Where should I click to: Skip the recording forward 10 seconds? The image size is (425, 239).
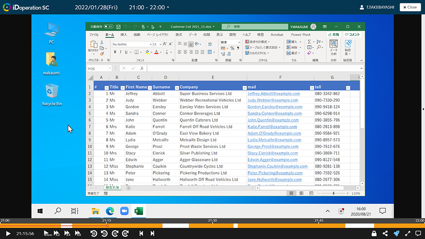pyautogui.click(x=115, y=233)
